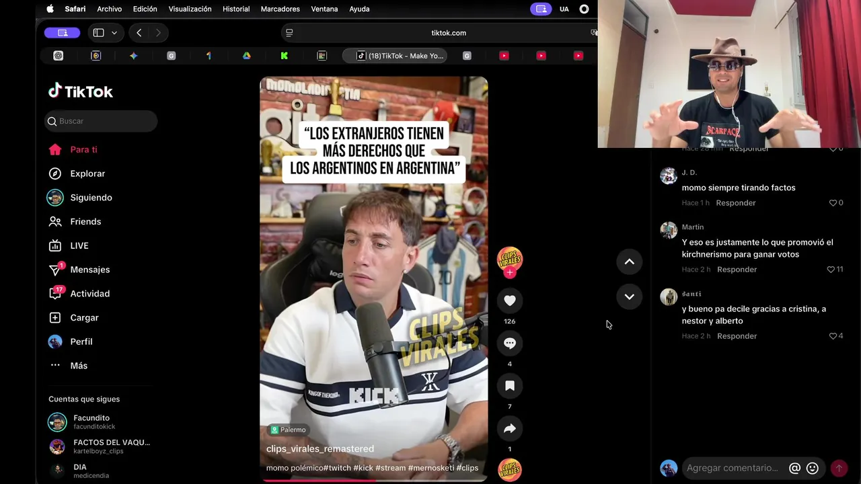Click the #clips hashtag
Viewport: 861px width, 484px height.
pos(467,468)
